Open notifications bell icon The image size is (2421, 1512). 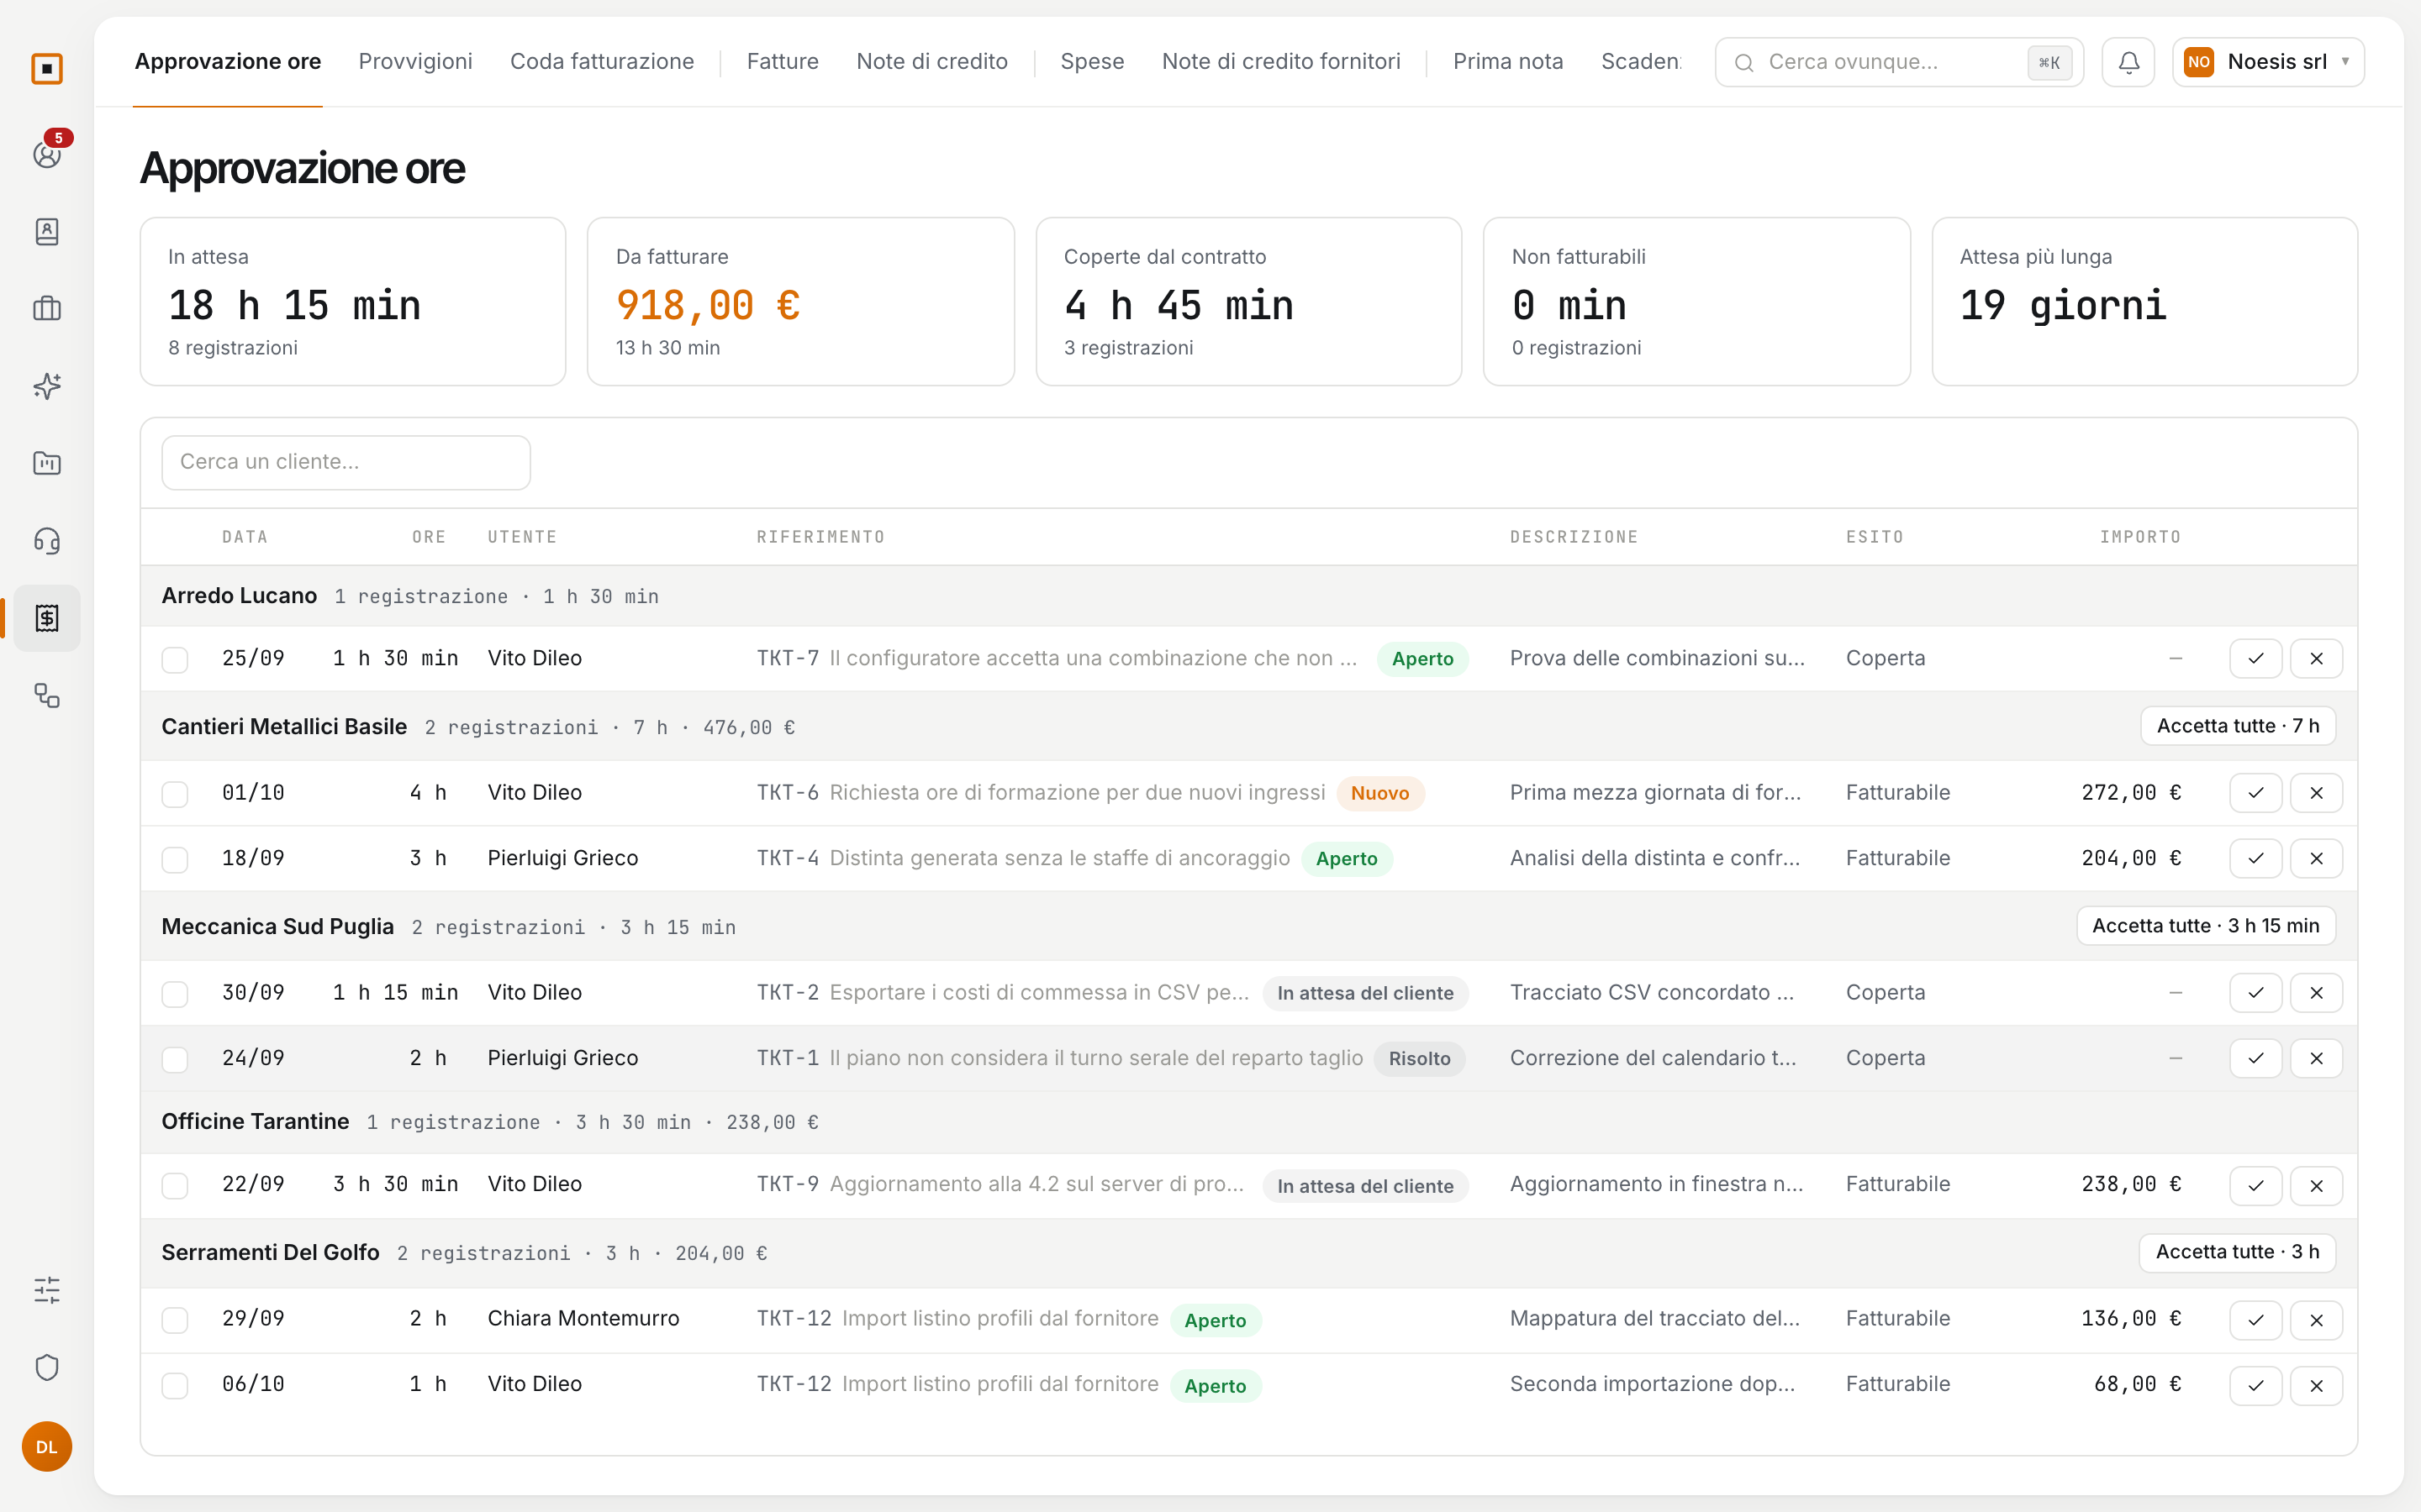pos(2128,62)
